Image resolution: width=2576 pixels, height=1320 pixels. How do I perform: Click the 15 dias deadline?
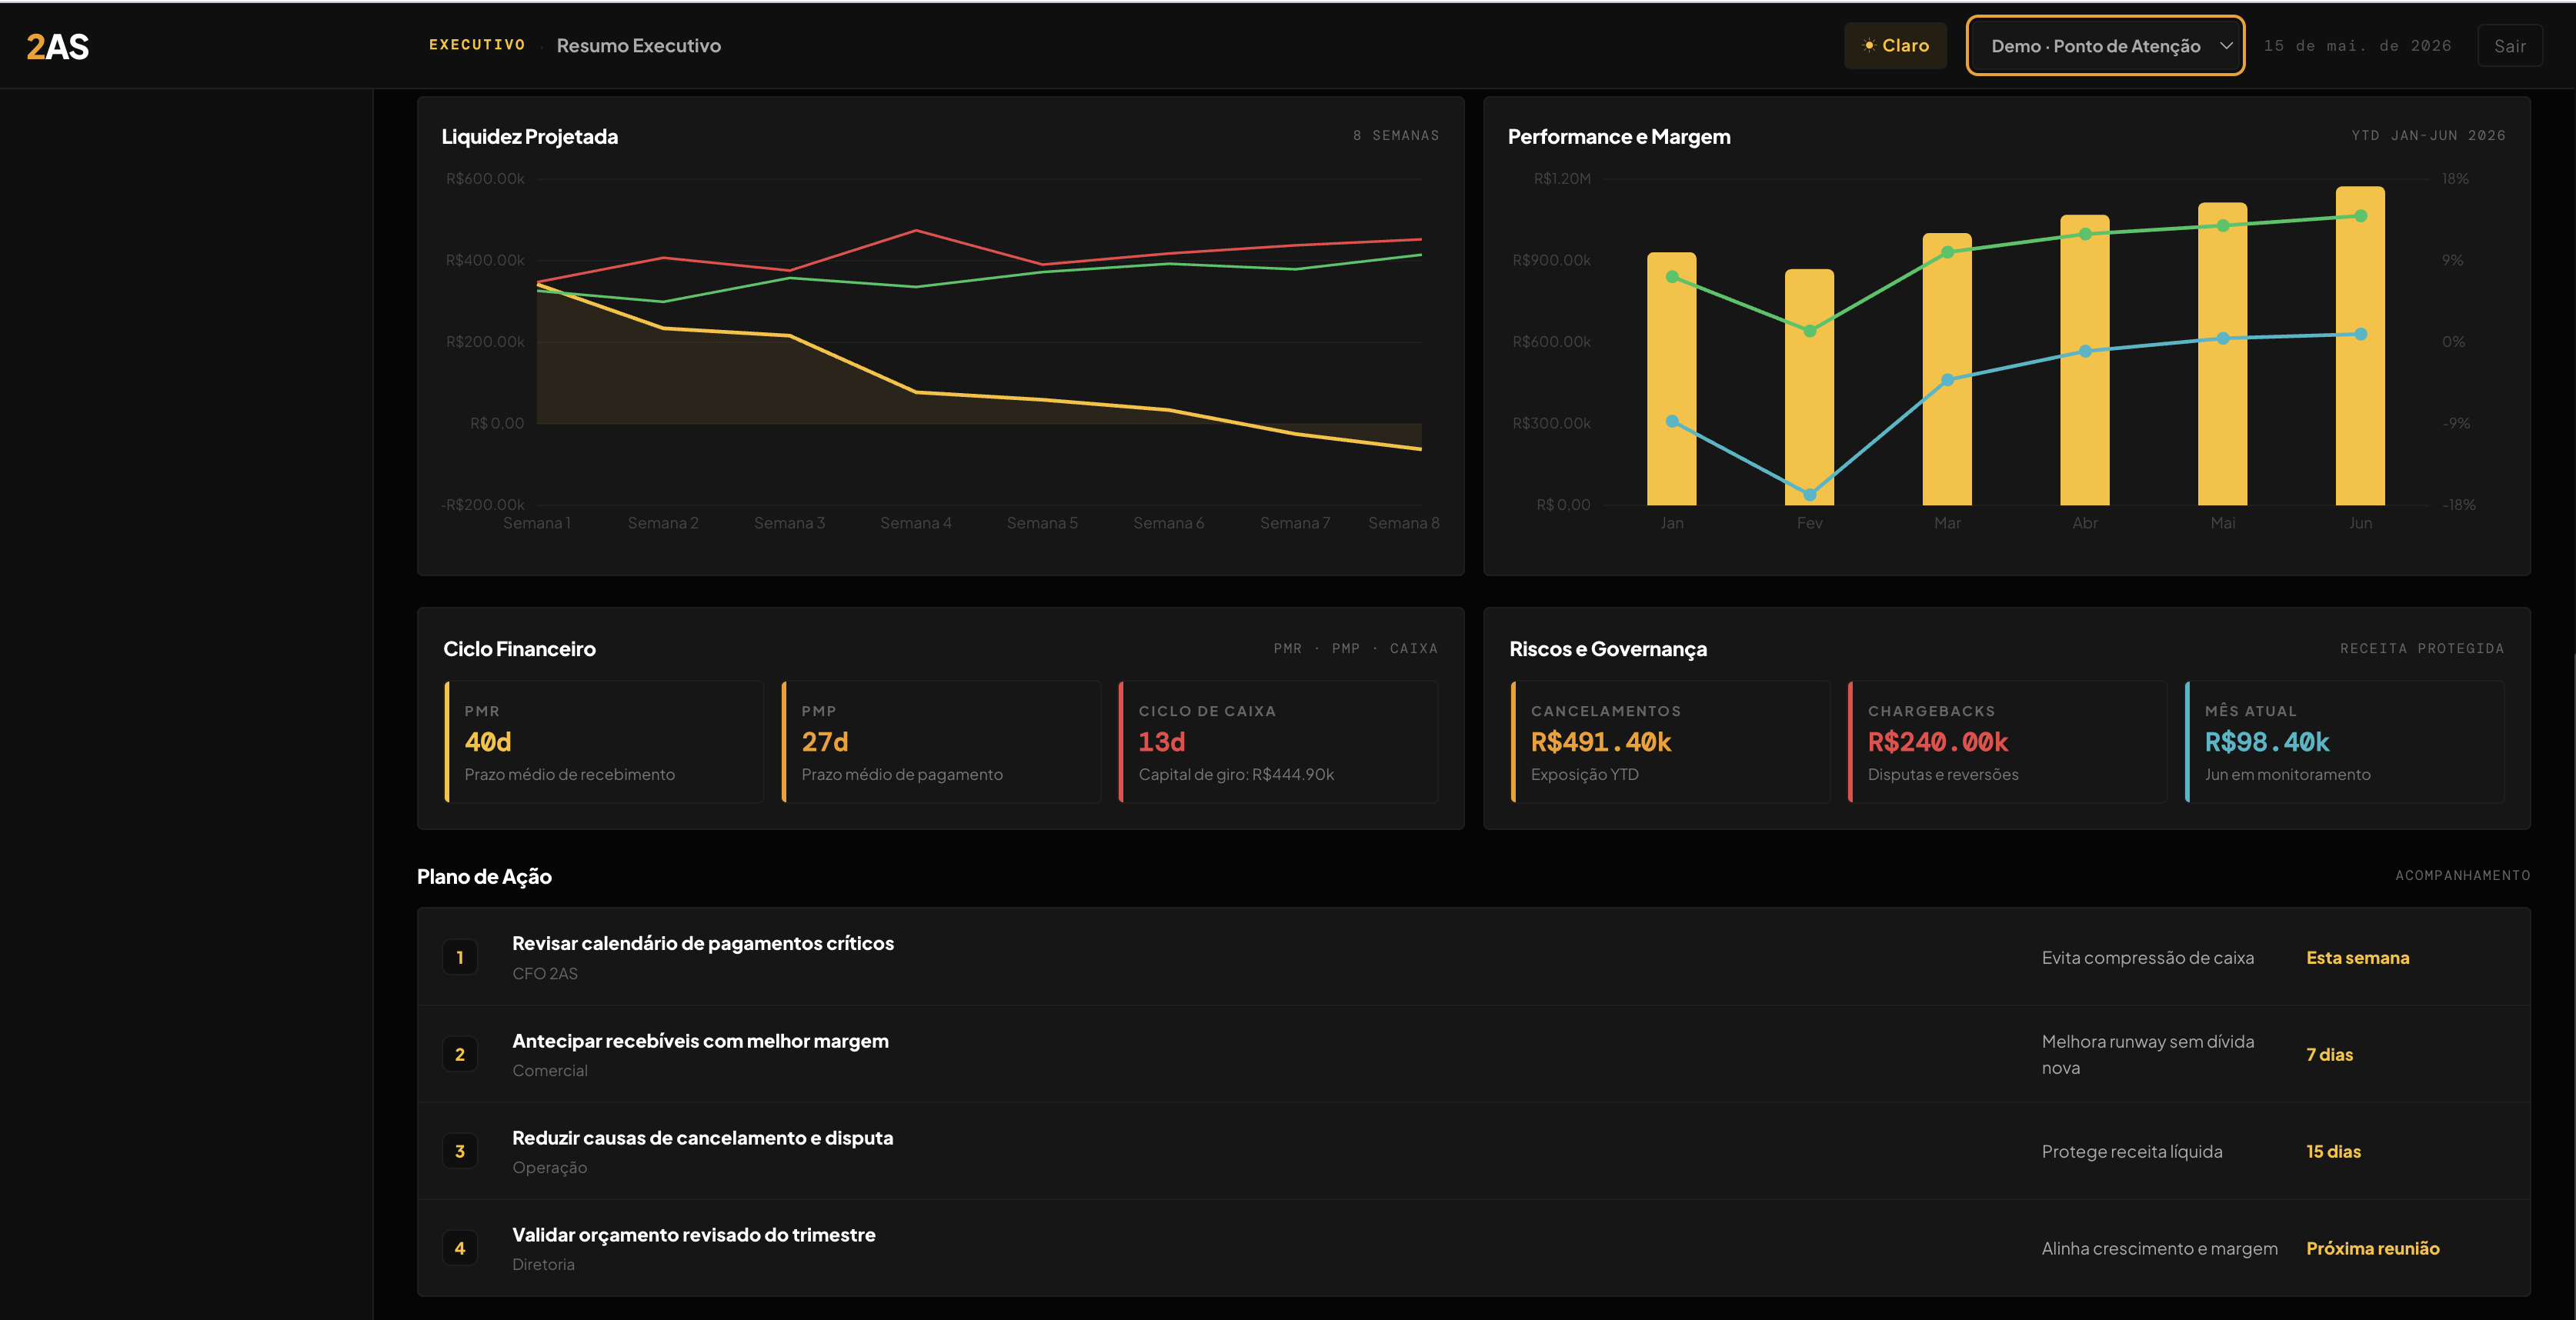point(2333,1152)
